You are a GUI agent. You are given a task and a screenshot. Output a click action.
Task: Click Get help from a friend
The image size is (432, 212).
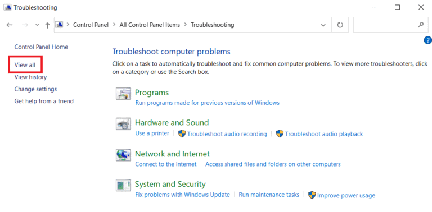tap(44, 102)
